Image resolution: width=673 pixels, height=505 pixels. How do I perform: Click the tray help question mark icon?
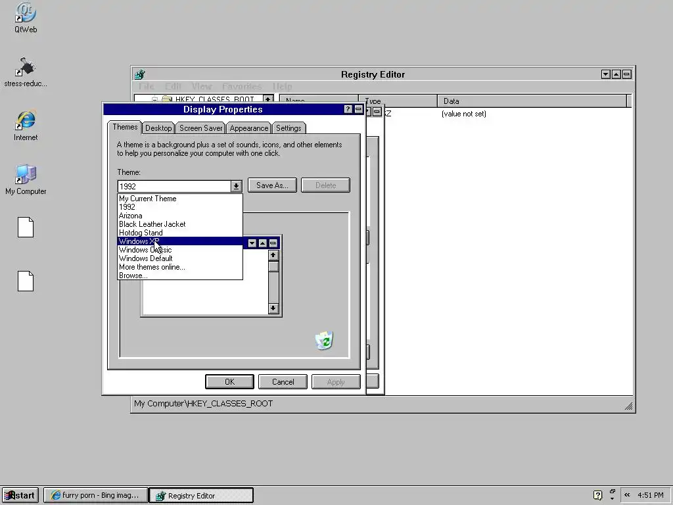(597, 495)
